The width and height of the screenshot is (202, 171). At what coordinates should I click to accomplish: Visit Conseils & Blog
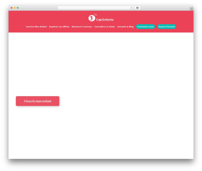(125, 27)
